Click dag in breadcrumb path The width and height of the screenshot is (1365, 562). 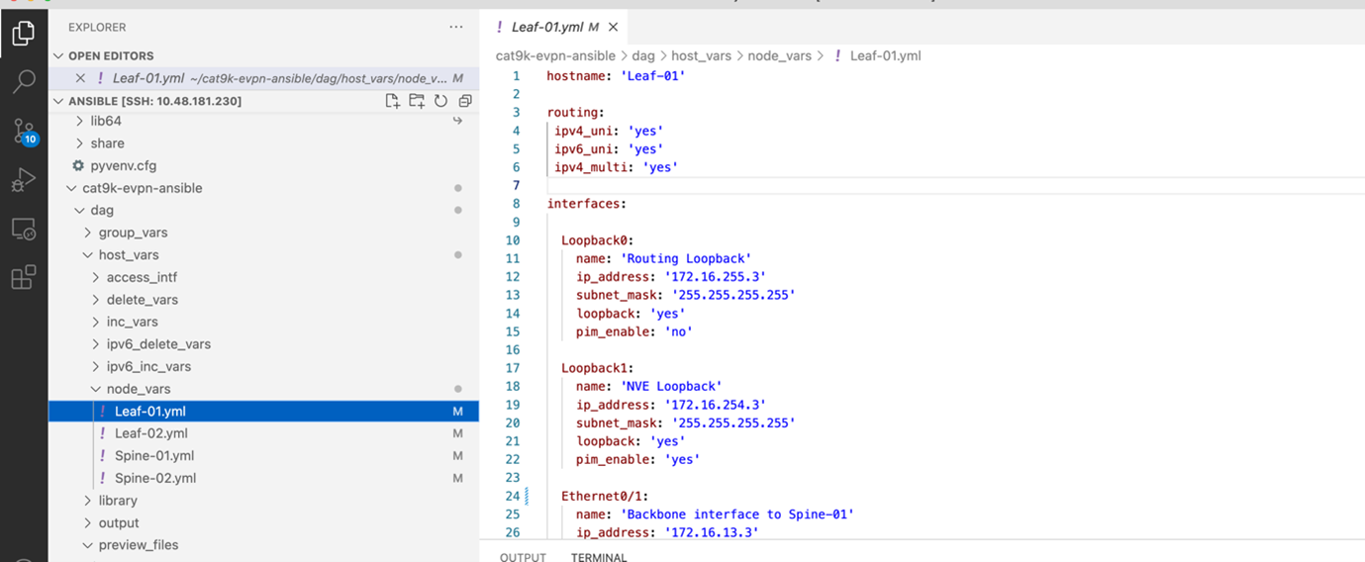(643, 56)
